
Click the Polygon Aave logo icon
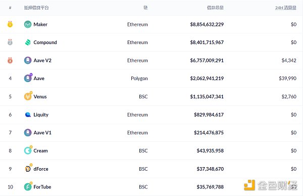[28, 78]
